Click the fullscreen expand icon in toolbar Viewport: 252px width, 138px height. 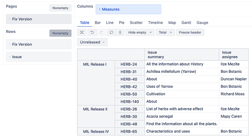(82, 32)
